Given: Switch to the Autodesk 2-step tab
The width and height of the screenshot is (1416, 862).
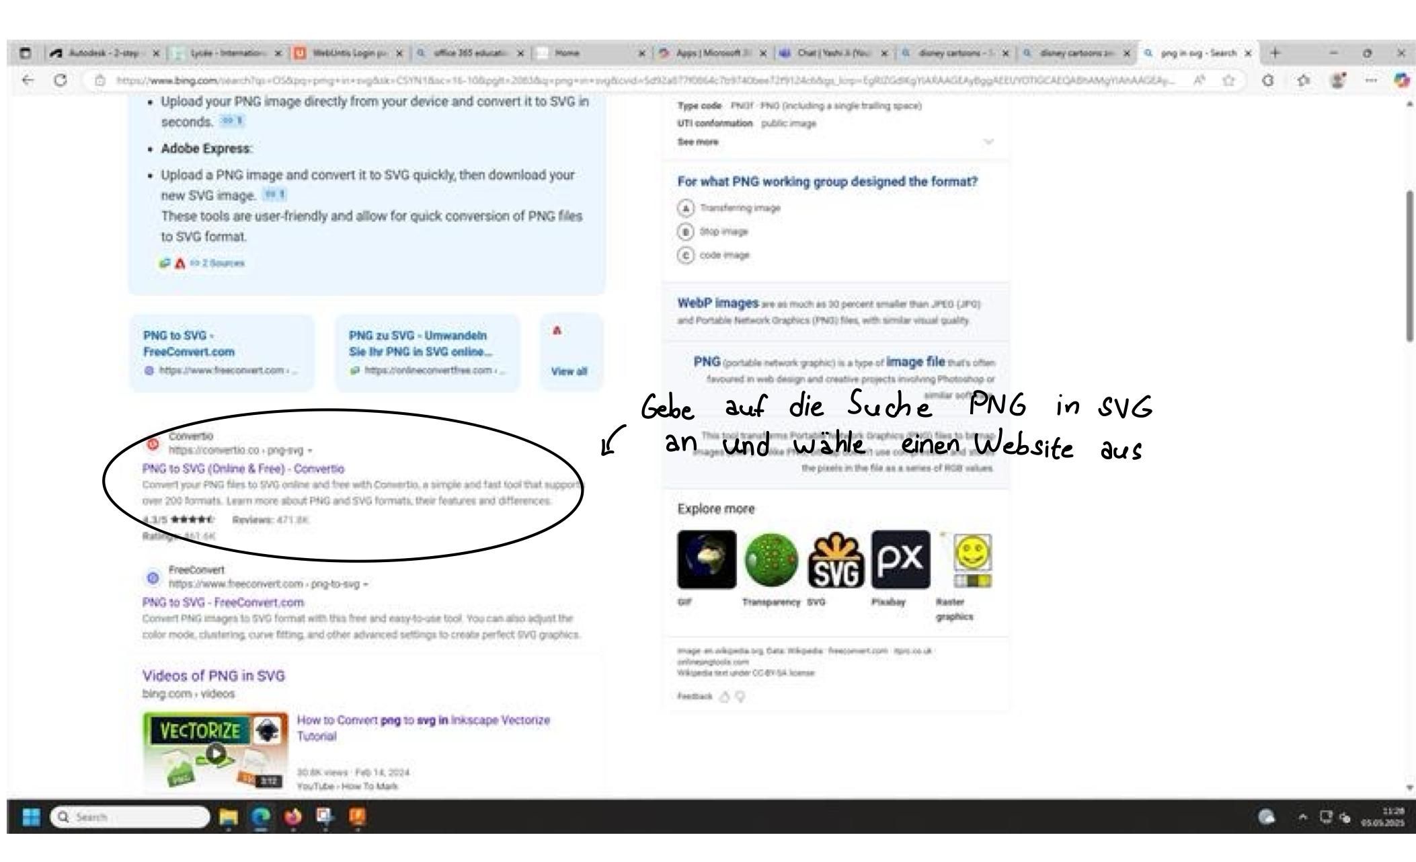Looking at the screenshot, I should [104, 53].
